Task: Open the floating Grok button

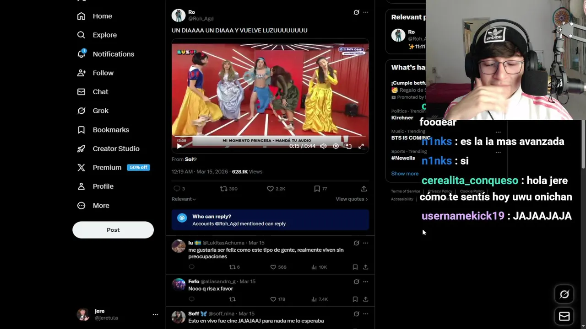Action: pyautogui.click(x=564, y=295)
